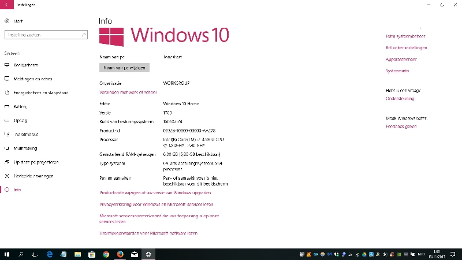462x260 pixels.
Task: Launch Google Chrome from taskbar
Action: point(106,254)
